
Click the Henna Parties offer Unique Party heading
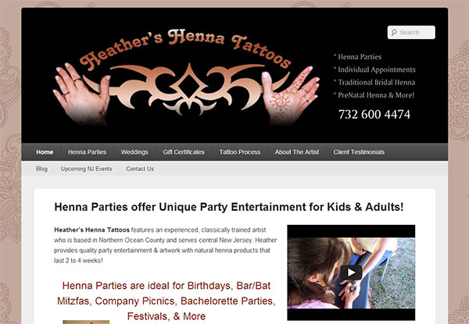[229, 207]
